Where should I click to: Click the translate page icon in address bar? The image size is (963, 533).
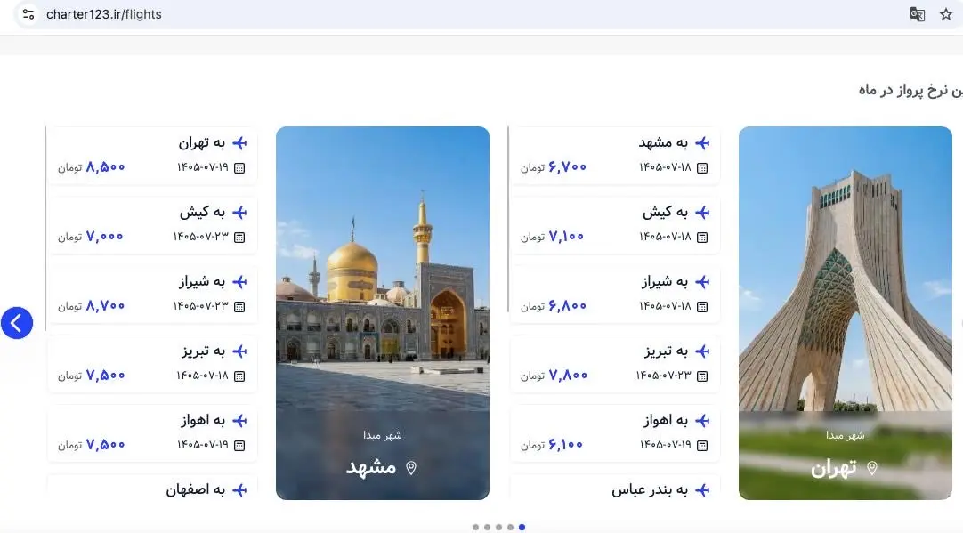pos(917,14)
